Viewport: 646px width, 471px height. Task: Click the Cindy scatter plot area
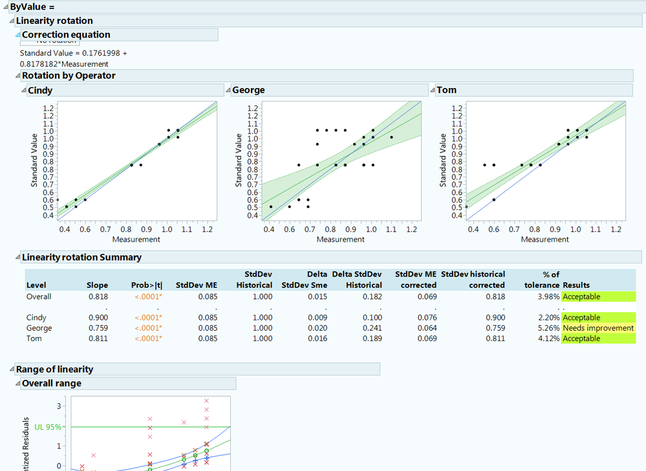(137, 161)
